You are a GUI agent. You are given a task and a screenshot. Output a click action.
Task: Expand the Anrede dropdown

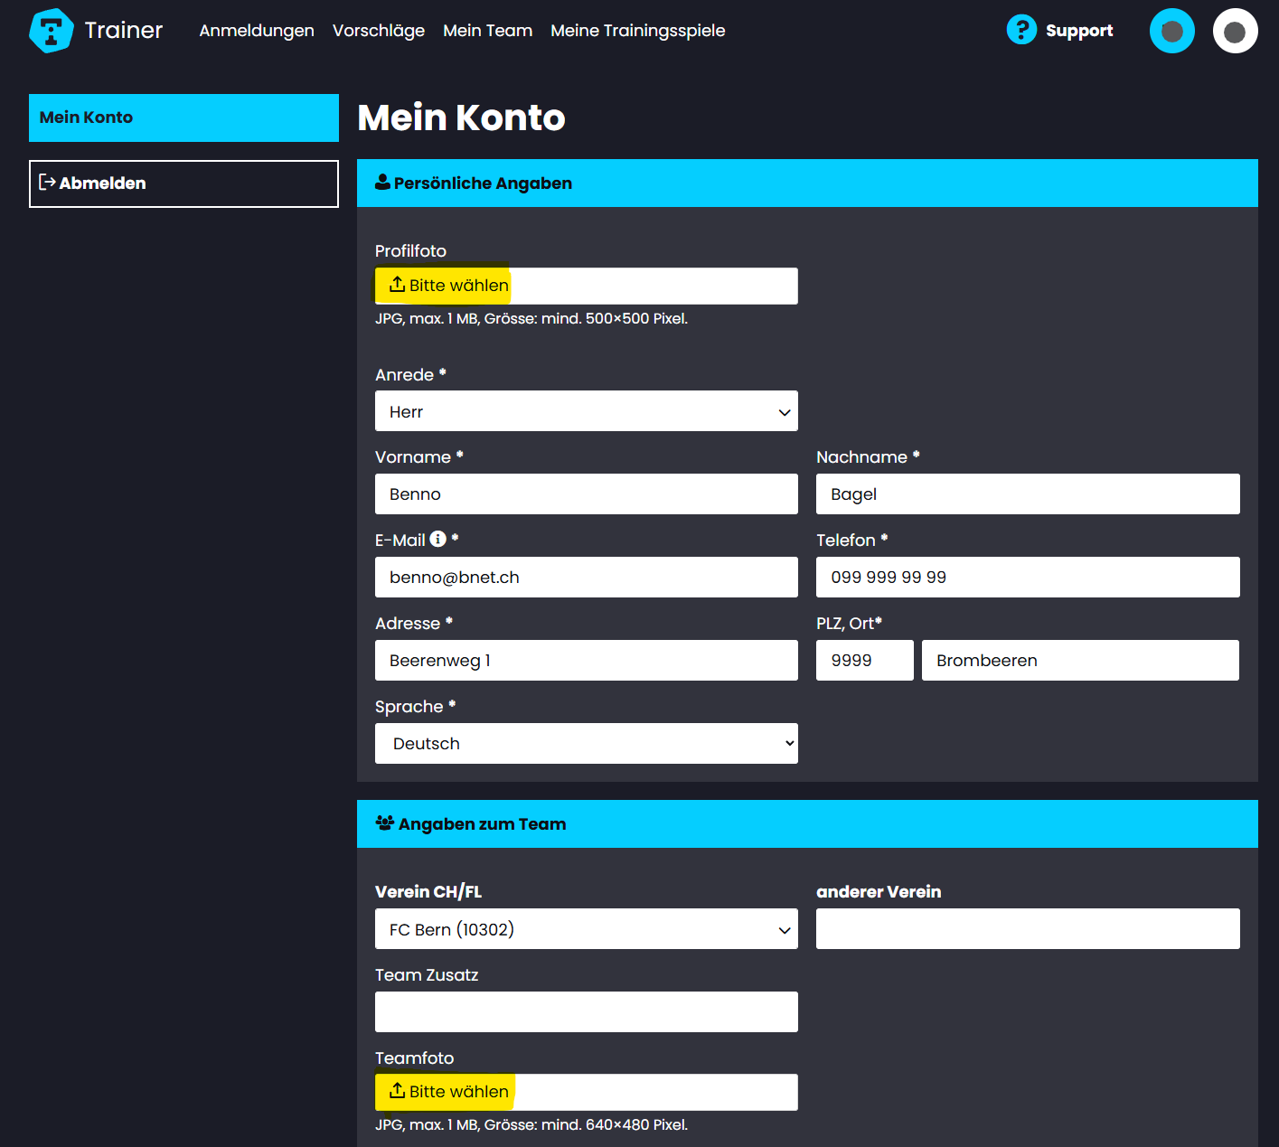point(586,411)
